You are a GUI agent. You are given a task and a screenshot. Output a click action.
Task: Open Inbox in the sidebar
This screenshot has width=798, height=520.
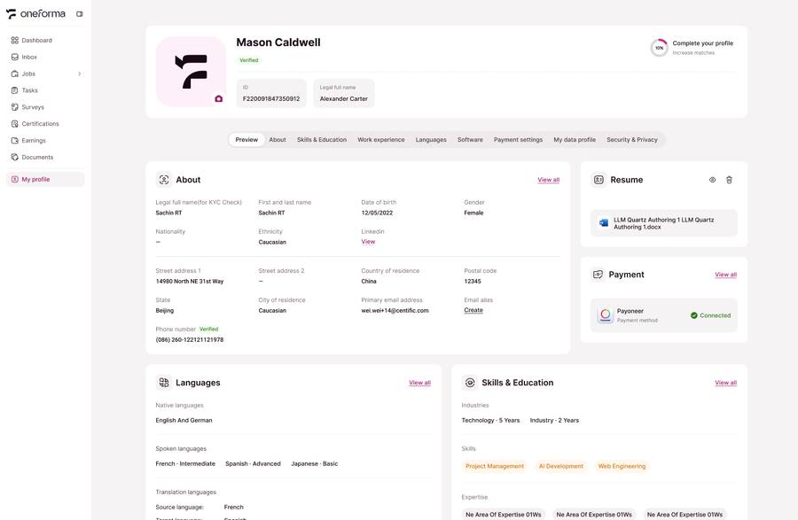45,57
